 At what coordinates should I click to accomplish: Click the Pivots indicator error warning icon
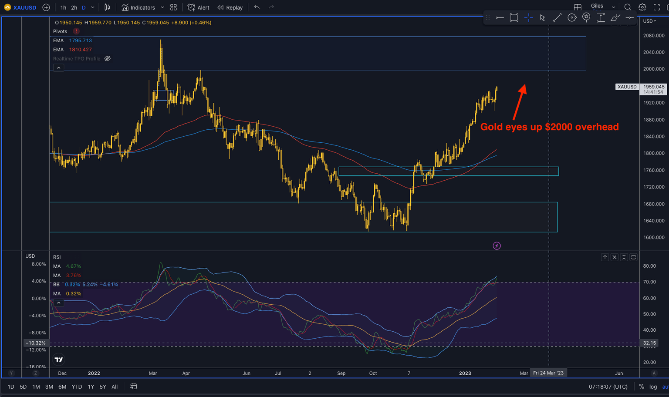pos(76,31)
